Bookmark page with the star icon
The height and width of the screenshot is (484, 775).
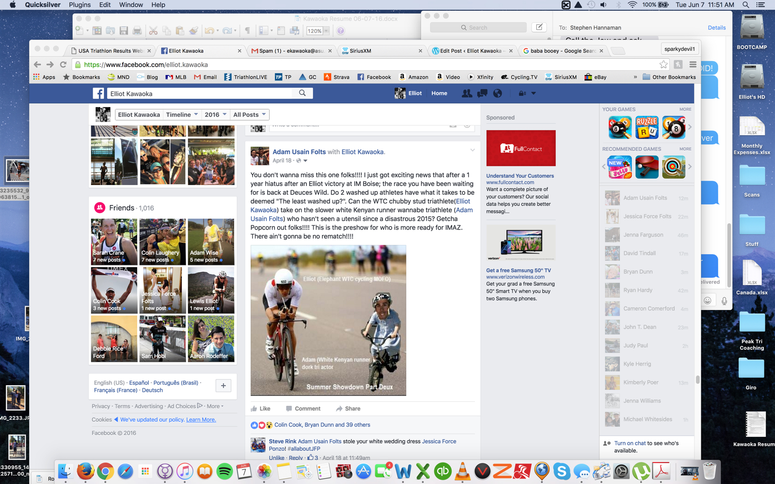(663, 64)
